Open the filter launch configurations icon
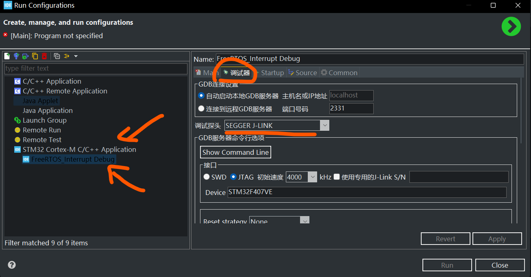This screenshot has height=277, width=531. click(67, 56)
